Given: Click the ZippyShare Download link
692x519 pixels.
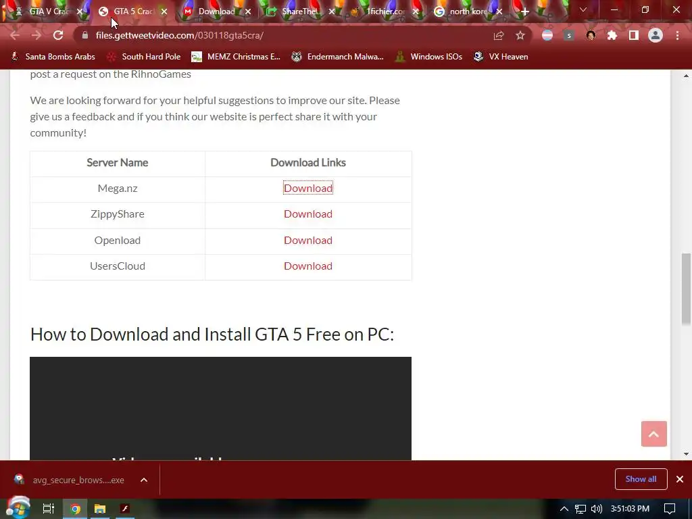Looking at the screenshot, I should [x=308, y=214].
